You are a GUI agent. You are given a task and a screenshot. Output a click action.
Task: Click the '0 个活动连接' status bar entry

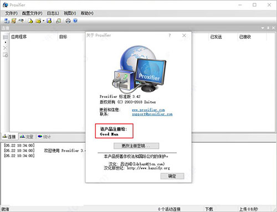[x=169, y=209]
